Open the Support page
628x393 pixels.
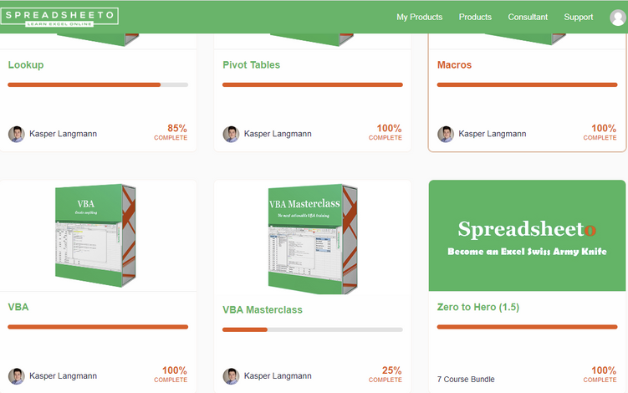[x=579, y=18]
